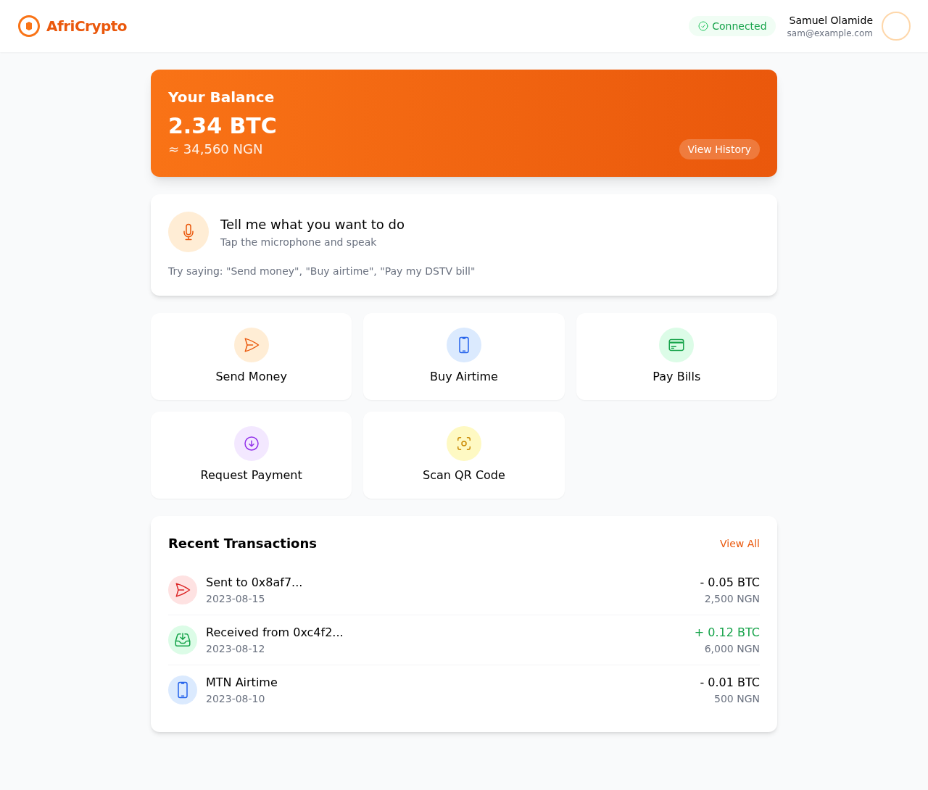The image size is (928, 790).
Task: Click the MTN Airtime transaction row
Action: [x=464, y=689]
